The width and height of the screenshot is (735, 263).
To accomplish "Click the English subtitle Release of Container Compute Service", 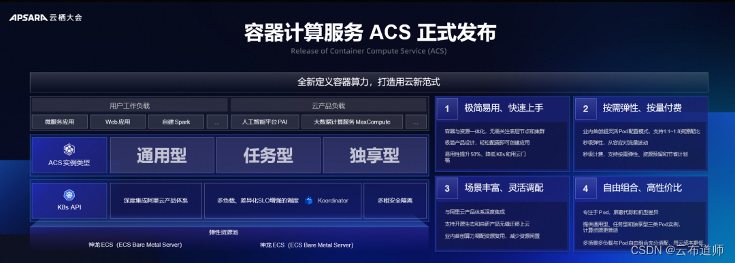I will [x=368, y=50].
